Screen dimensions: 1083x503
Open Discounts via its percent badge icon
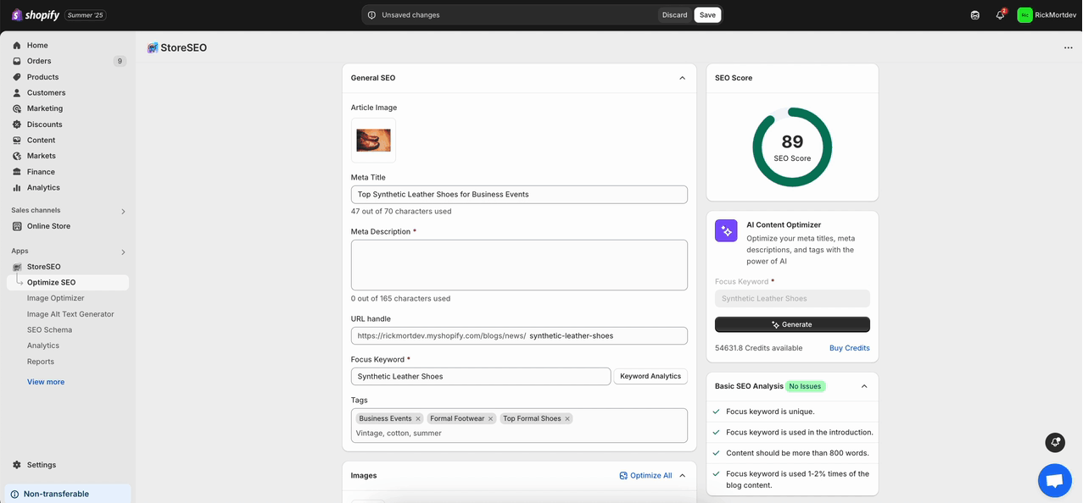click(17, 124)
